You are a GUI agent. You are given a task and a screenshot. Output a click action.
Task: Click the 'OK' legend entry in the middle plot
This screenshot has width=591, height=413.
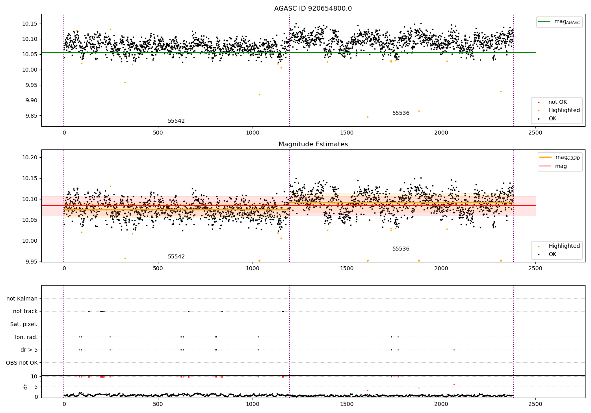coord(552,254)
